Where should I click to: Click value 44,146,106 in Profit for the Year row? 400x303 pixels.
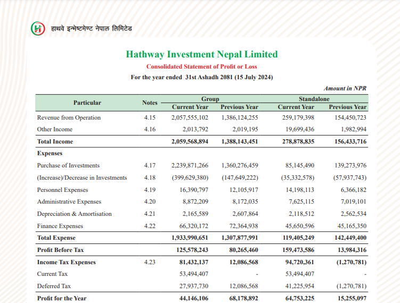[x=194, y=298]
